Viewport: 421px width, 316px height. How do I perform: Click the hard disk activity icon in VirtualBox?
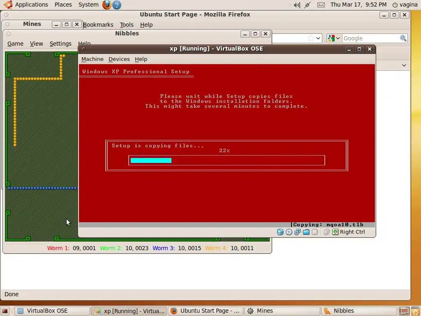pos(280,232)
